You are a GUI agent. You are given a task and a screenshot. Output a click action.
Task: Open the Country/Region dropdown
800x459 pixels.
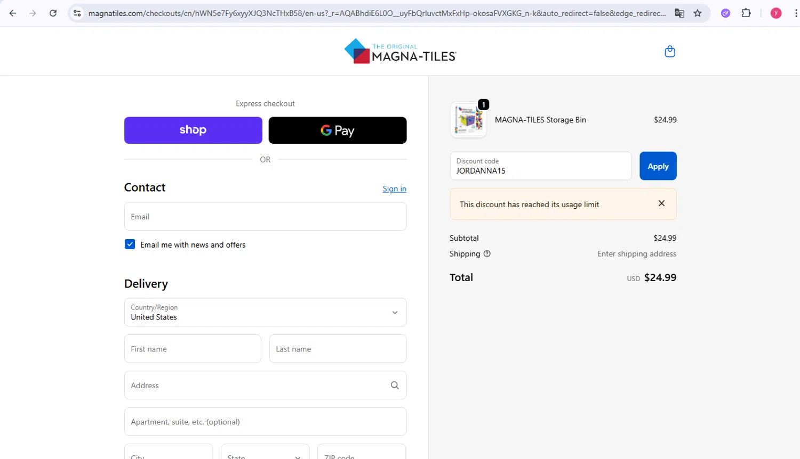pyautogui.click(x=265, y=312)
